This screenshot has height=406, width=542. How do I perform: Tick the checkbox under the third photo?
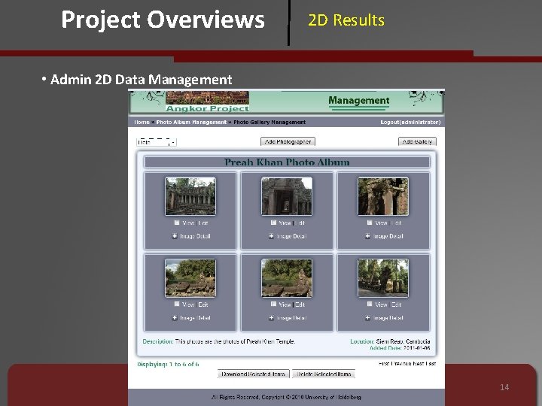(x=370, y=223)
